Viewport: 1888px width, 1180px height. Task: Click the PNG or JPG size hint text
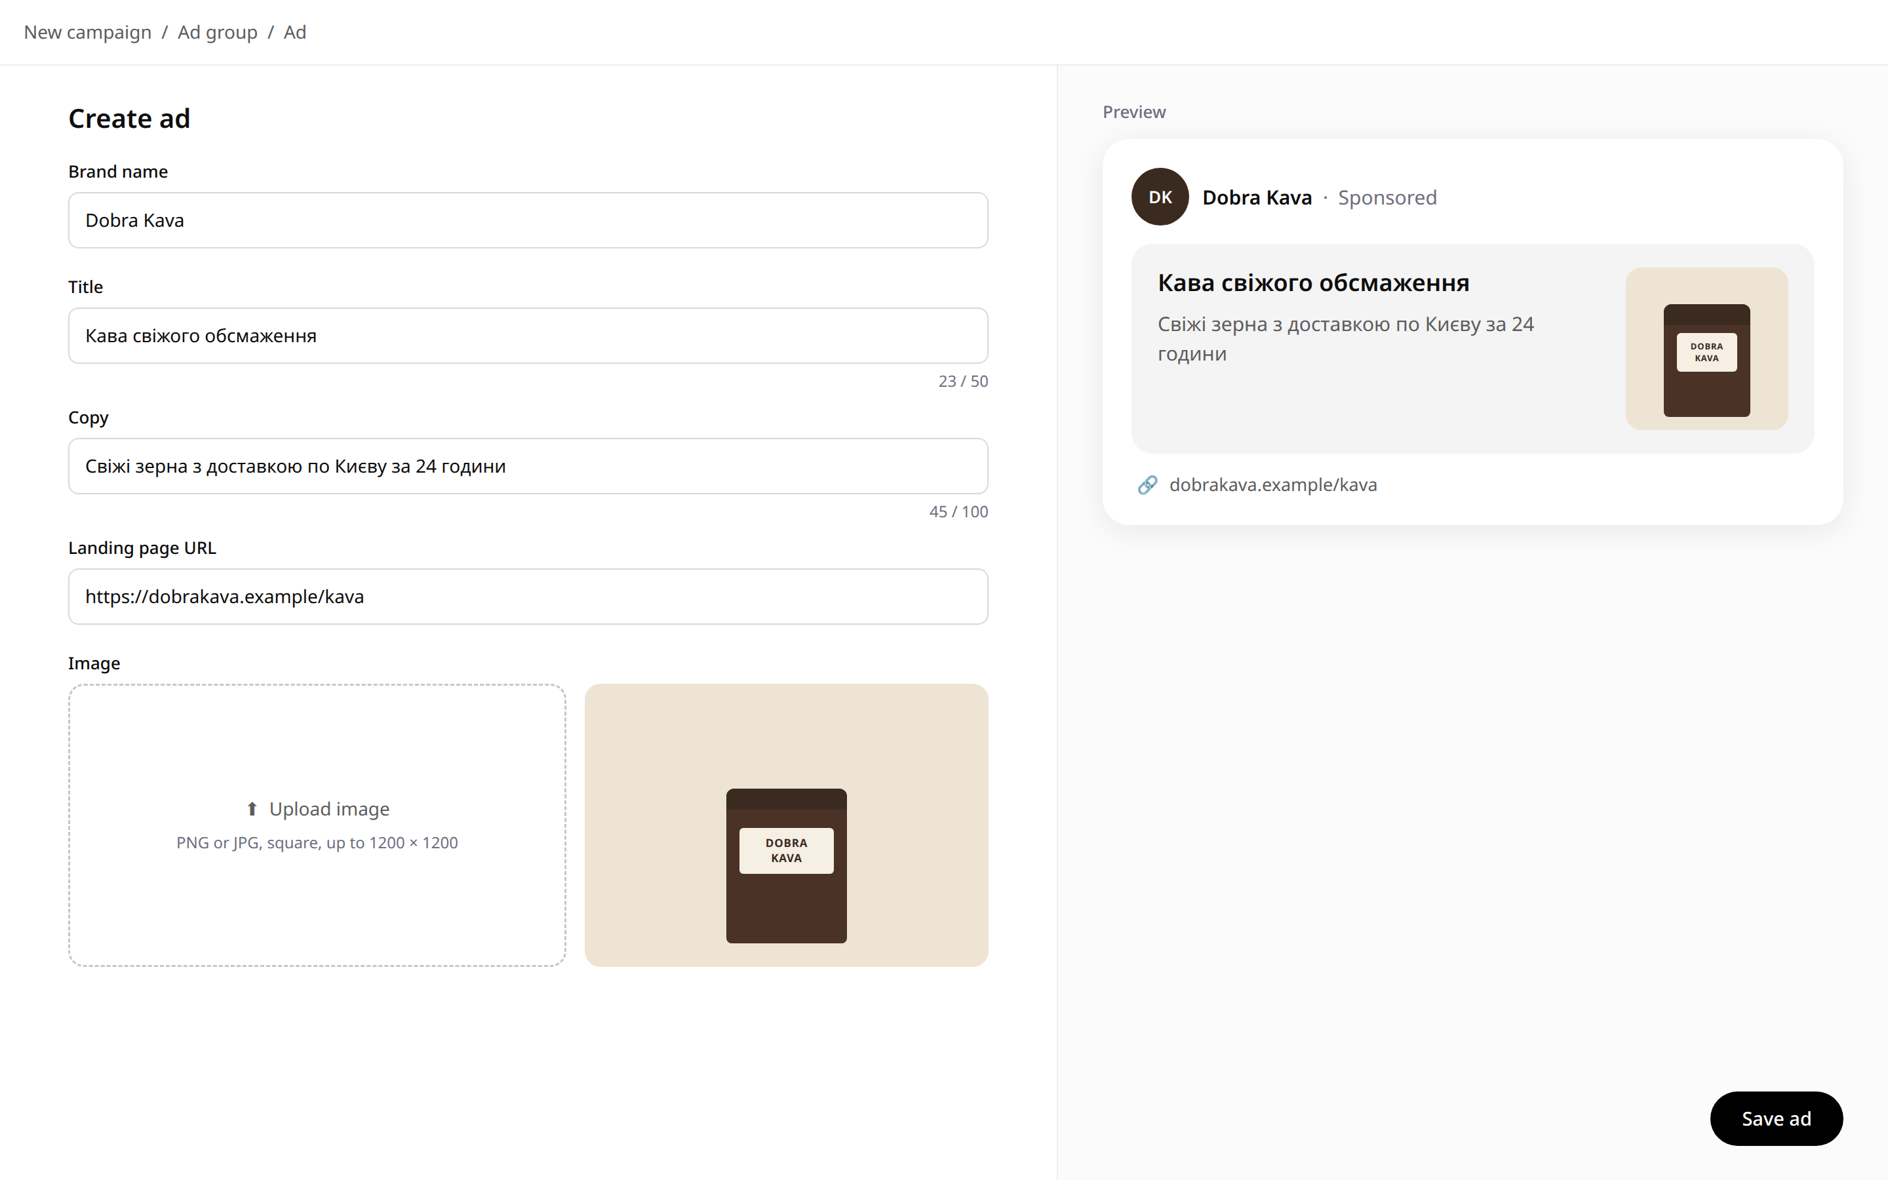(x=317, y=843)
